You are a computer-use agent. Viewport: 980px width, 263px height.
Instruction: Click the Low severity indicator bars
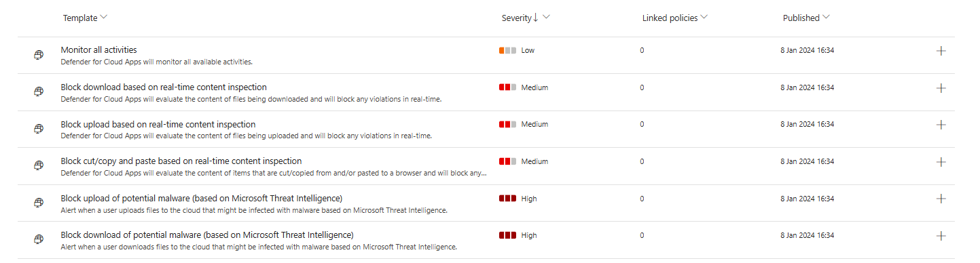click(x=507, y=50)
